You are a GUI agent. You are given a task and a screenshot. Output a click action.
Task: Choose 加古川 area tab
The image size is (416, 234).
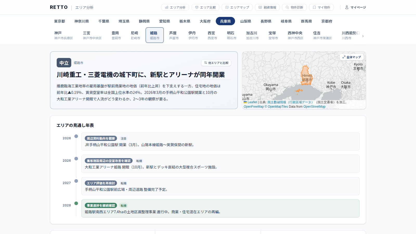point(252,35)
